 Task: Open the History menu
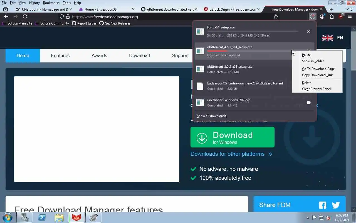34,3
